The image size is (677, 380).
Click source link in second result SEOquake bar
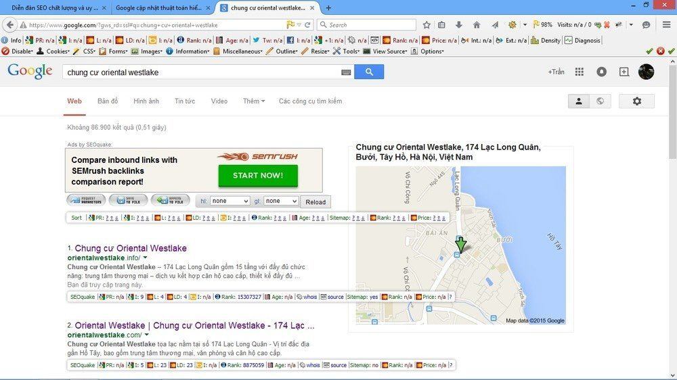[x=338, y=365]
